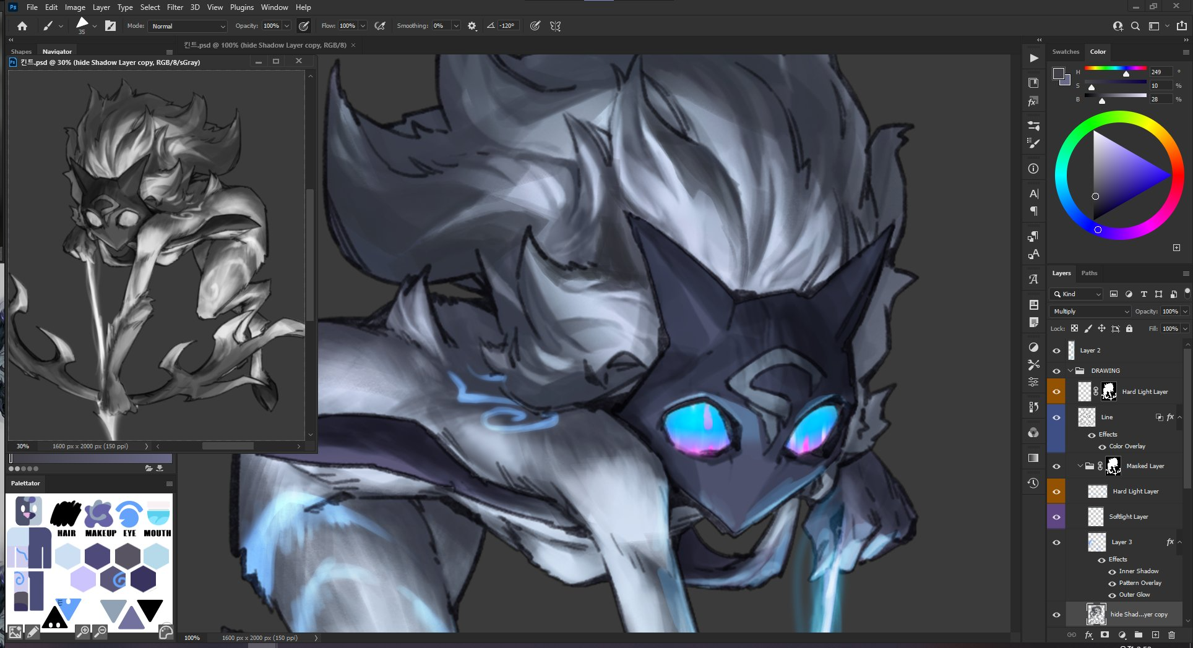Hide the DRAWING group eye
The height and width of the screenshot is (648, 1193).
click(x=1056, y=371)
